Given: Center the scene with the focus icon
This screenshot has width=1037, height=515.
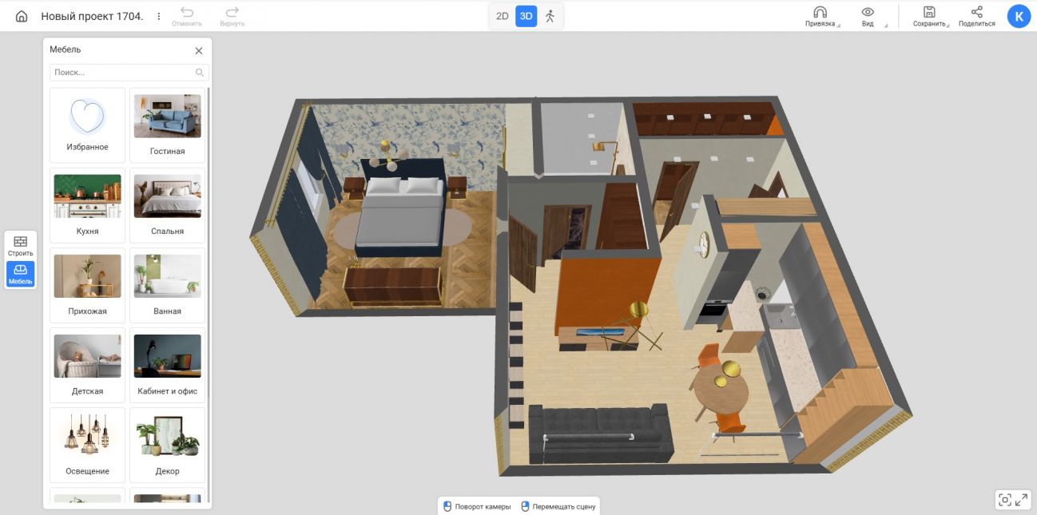Looking at the screenshot, I should [1004, 500].
